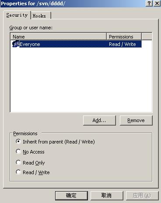Cancel with the 取消 button
161x203 pixels.
click(107, 196)
